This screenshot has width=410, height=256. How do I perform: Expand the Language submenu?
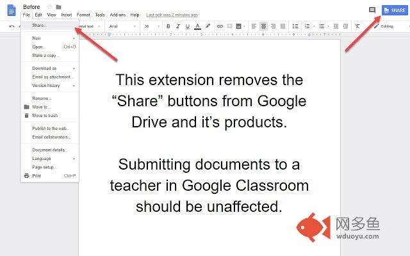point(50,158)
